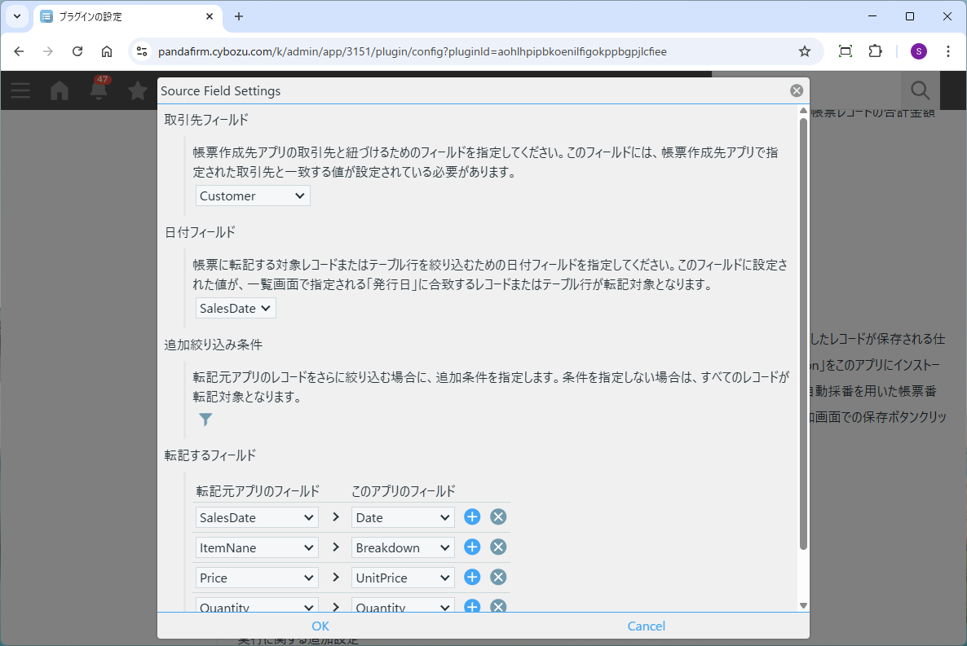
Task: Open the SalesDate date field dropdown
Action: (236, 308)
